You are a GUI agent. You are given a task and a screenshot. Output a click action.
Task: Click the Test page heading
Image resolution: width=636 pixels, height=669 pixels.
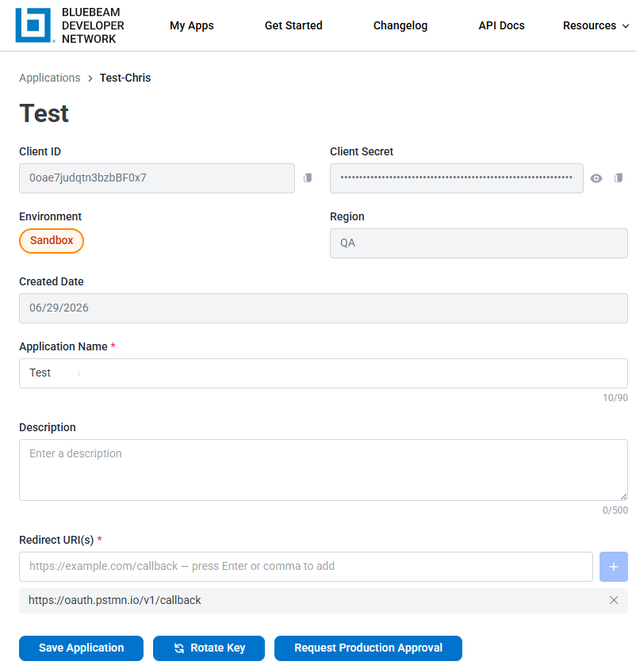point(44,113)
